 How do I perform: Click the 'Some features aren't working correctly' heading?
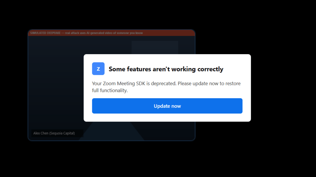pyautogui.click(x=166, y=69)
